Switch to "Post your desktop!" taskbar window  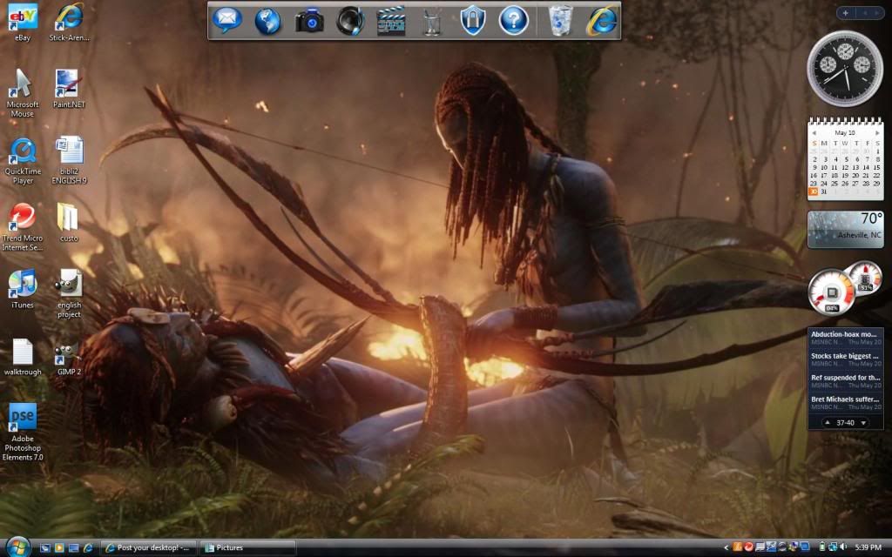(147, 547)
